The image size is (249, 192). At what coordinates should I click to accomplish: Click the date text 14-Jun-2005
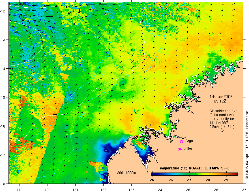point(221,97)
